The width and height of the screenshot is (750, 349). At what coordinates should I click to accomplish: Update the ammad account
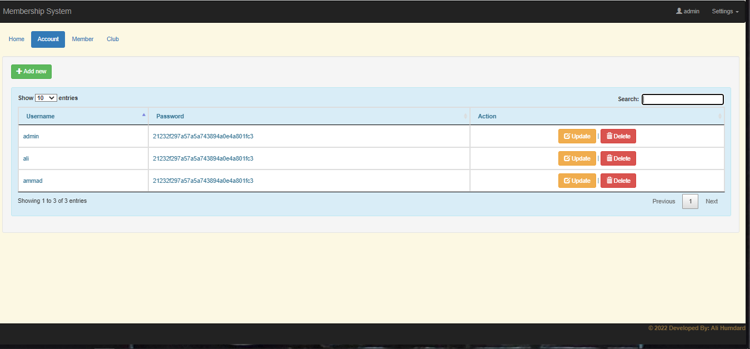[x=577, y=181]
